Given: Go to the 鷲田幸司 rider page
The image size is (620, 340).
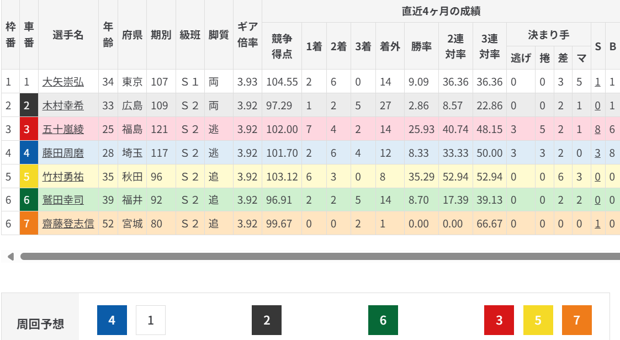Looking at the screenshot, I should [63, 200].
